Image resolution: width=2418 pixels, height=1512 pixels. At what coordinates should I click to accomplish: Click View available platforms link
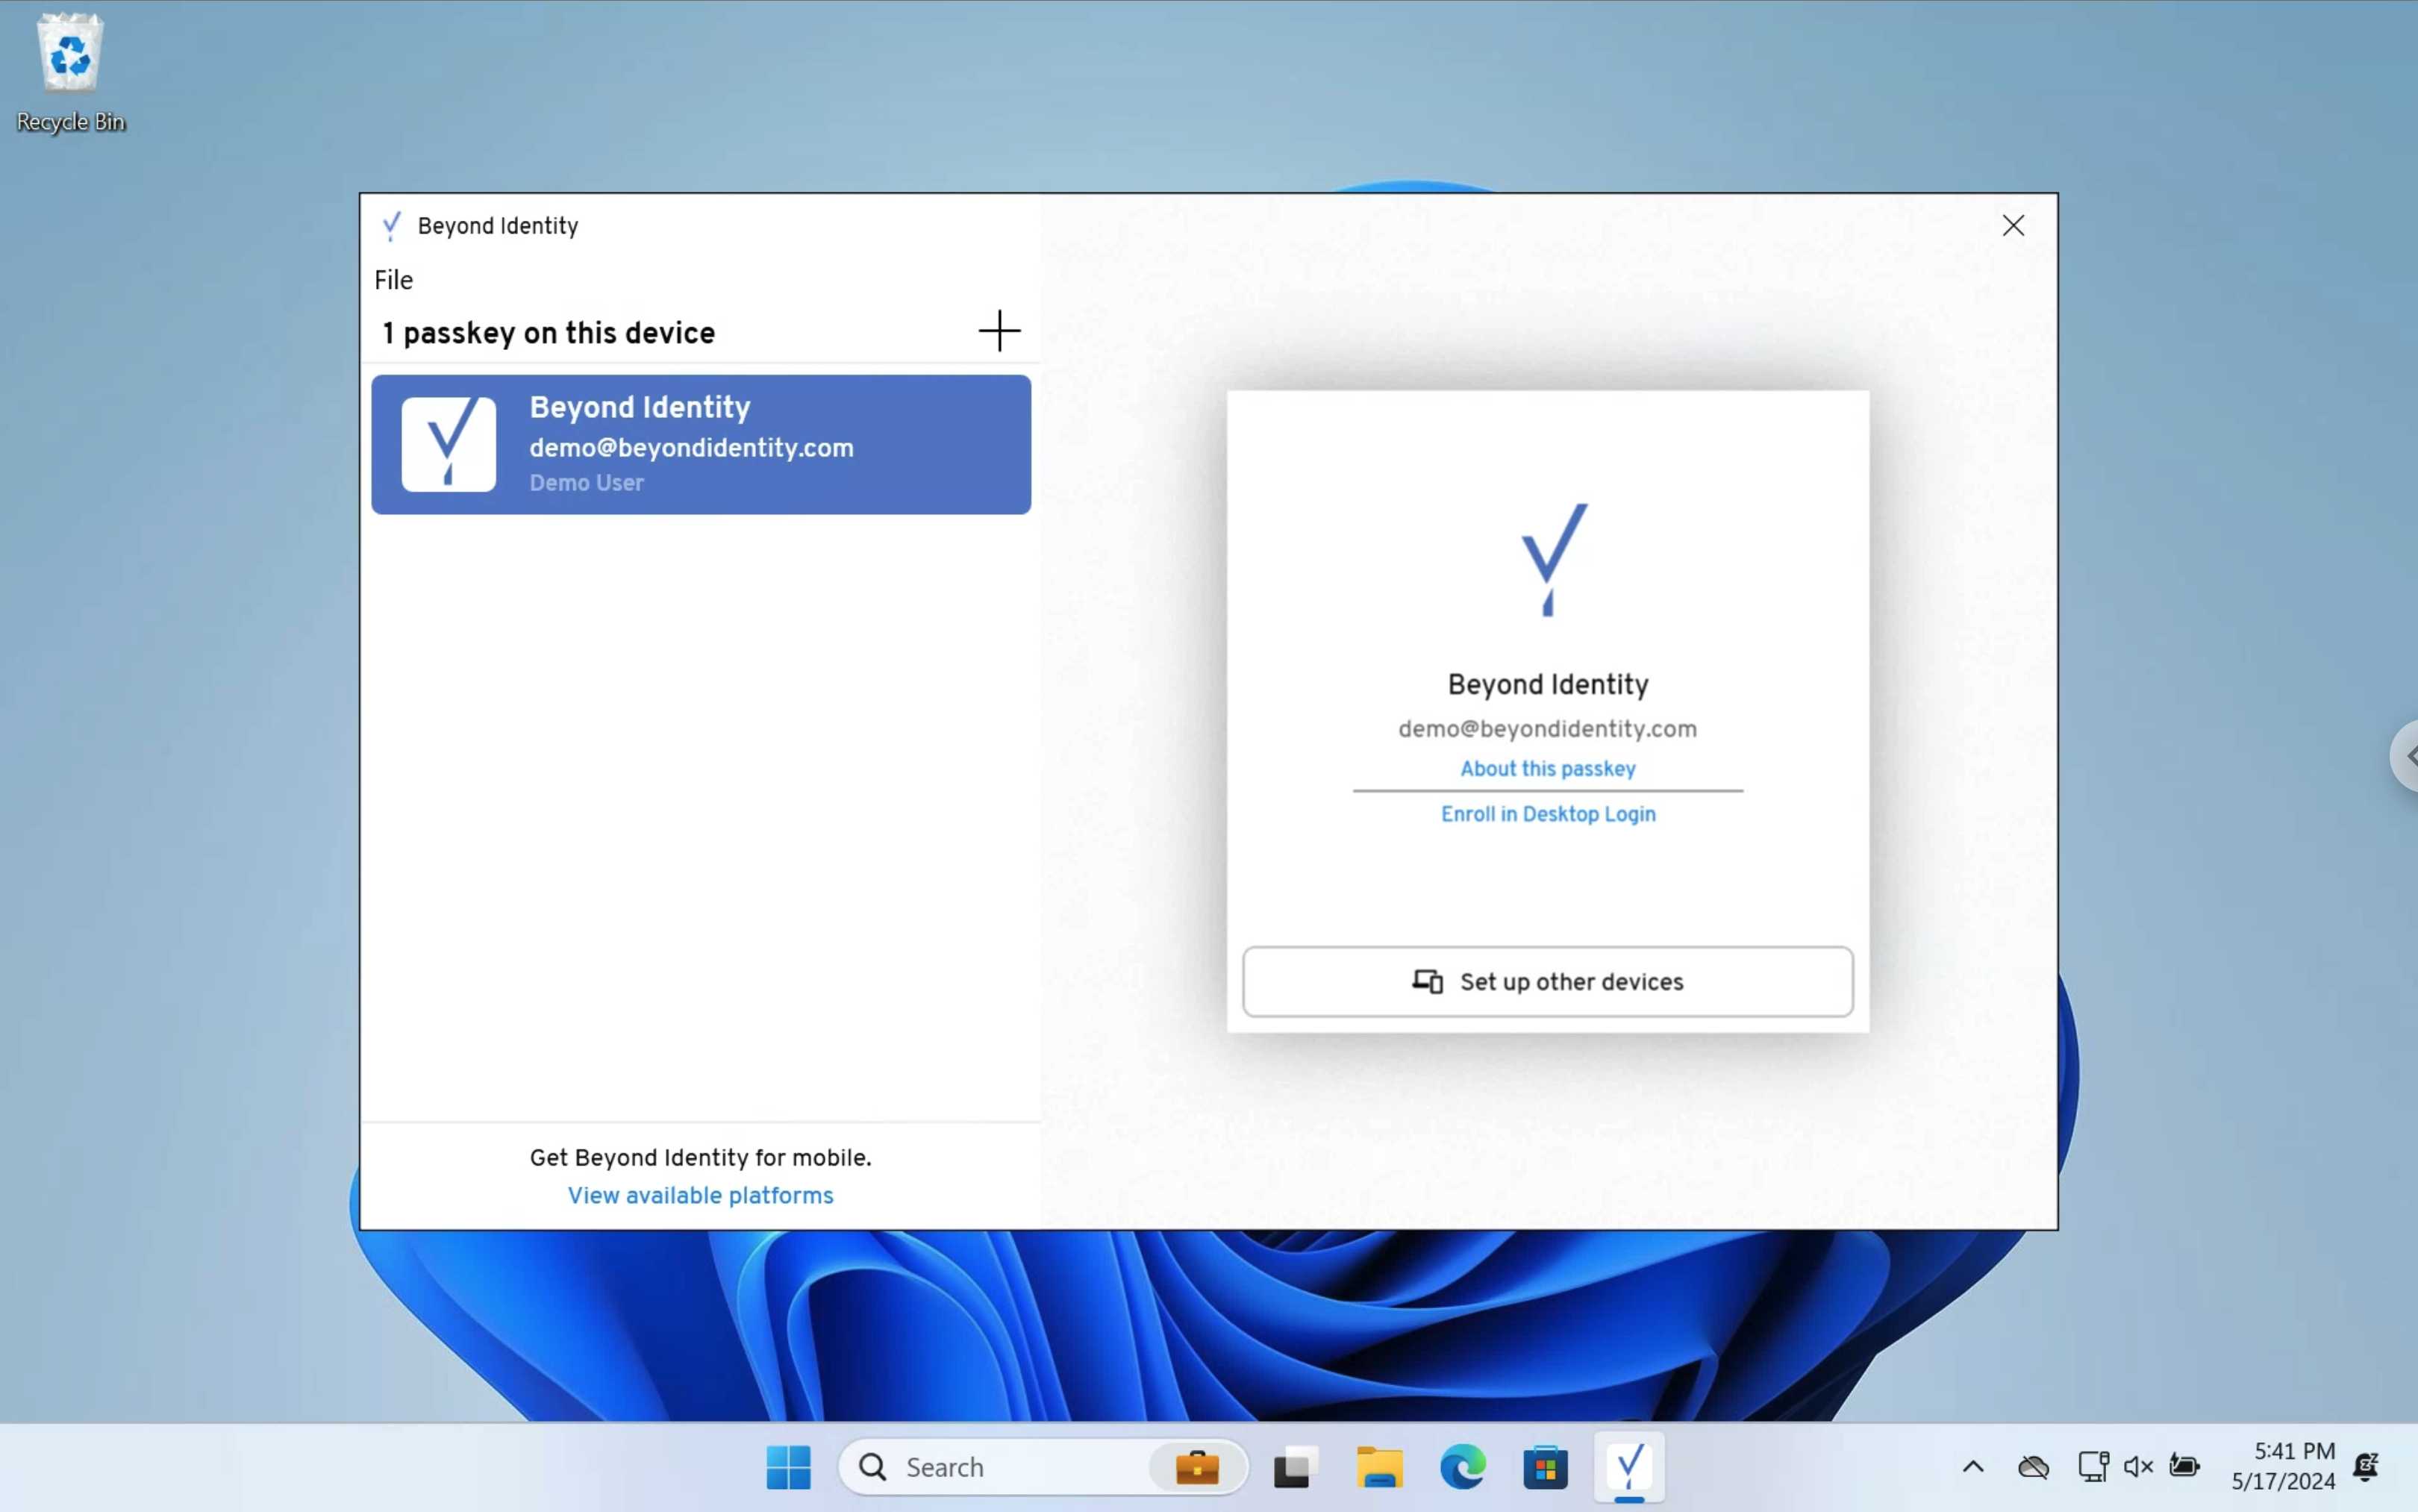(x=700, y=1195)
